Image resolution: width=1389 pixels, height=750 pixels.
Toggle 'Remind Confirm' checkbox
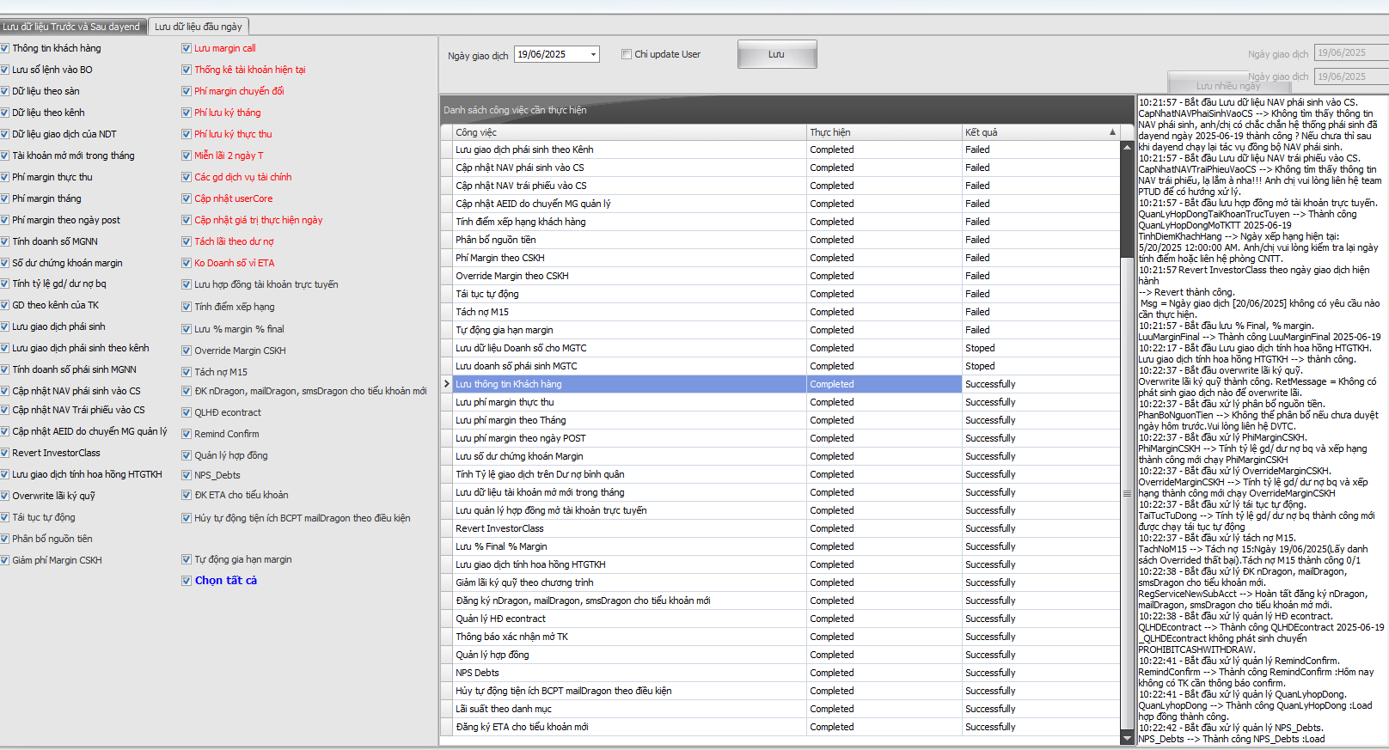[x=187, y=434]
